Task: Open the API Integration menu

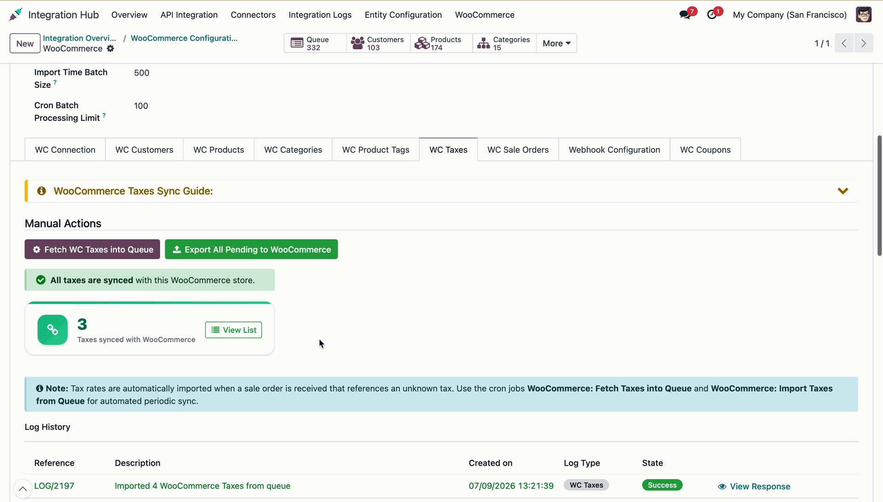Action: tap(189, 15)
